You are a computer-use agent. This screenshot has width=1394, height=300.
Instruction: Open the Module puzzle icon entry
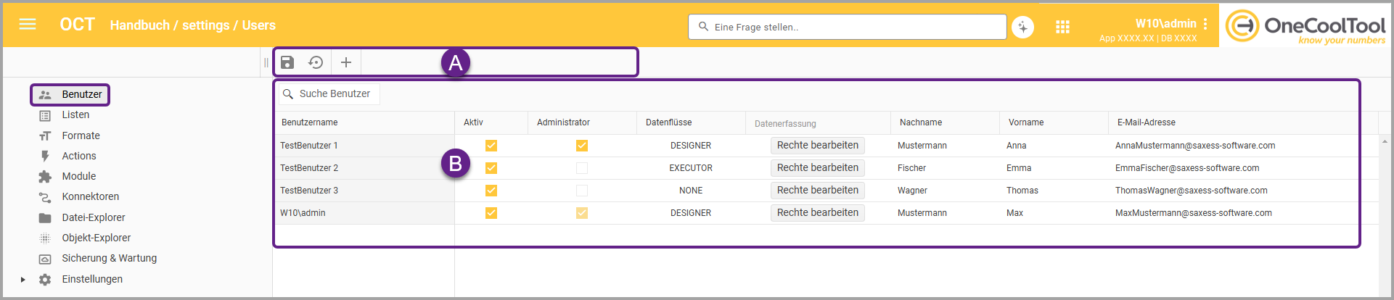(x=45, y=176)
